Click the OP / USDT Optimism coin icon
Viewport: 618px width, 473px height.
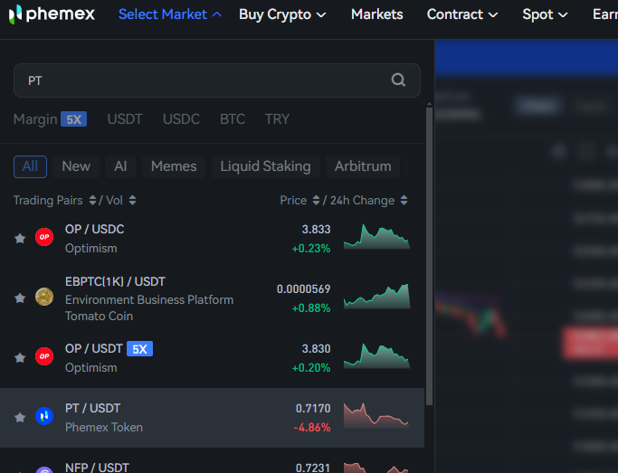(x=44, y=356)
